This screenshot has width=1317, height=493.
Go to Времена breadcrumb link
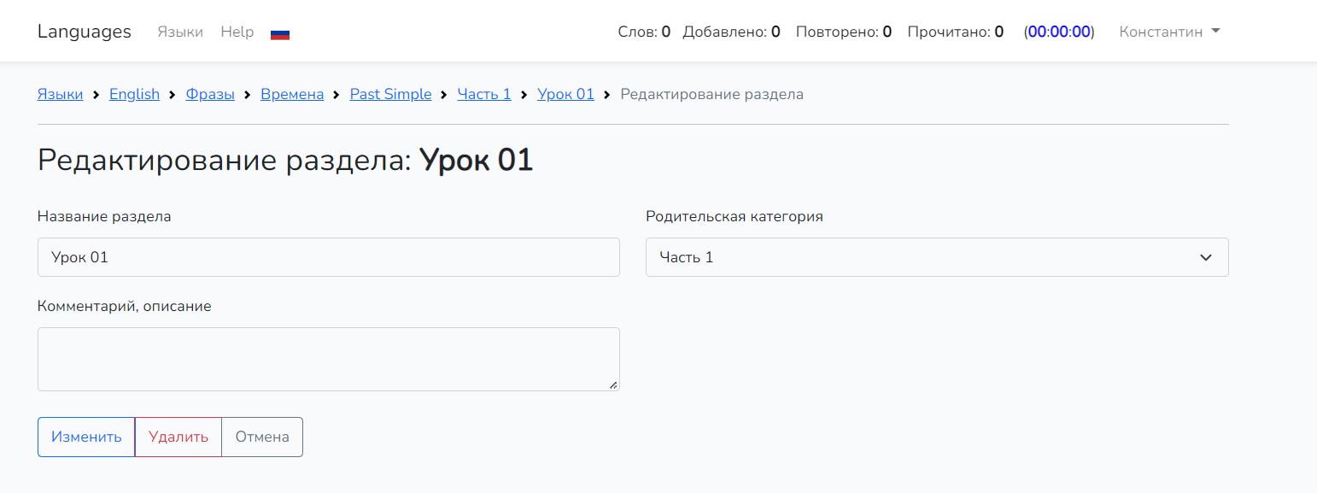292,94
